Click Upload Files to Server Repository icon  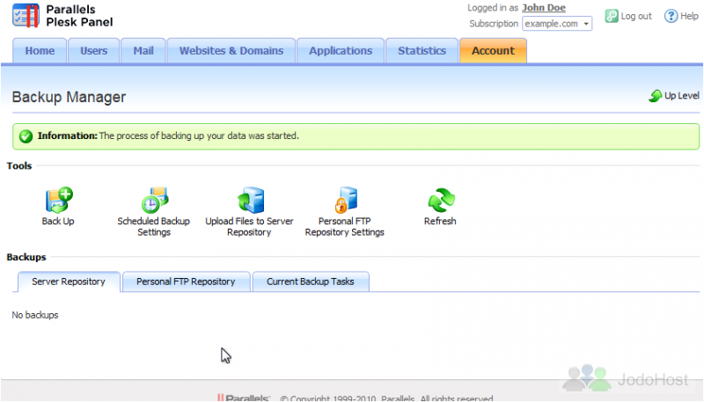click(x=251, y=200)
